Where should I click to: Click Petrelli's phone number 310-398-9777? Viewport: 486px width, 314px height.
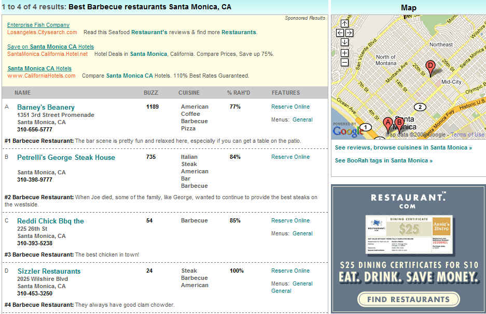pyautogui.click(x=35, y=180)
